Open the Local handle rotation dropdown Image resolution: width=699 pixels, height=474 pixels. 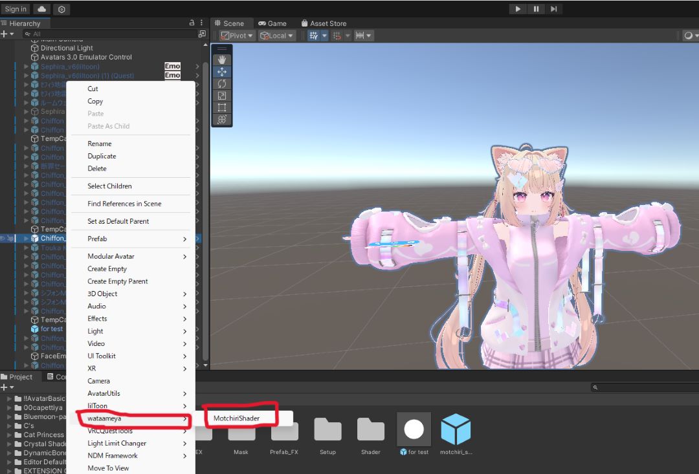277,36
